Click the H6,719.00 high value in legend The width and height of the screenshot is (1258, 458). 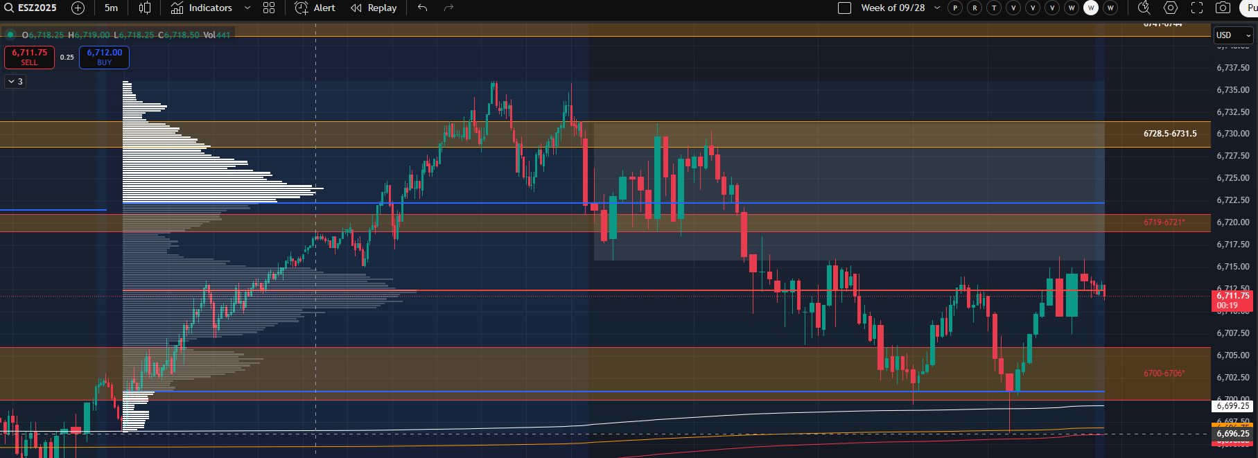[x=89, y=35]
